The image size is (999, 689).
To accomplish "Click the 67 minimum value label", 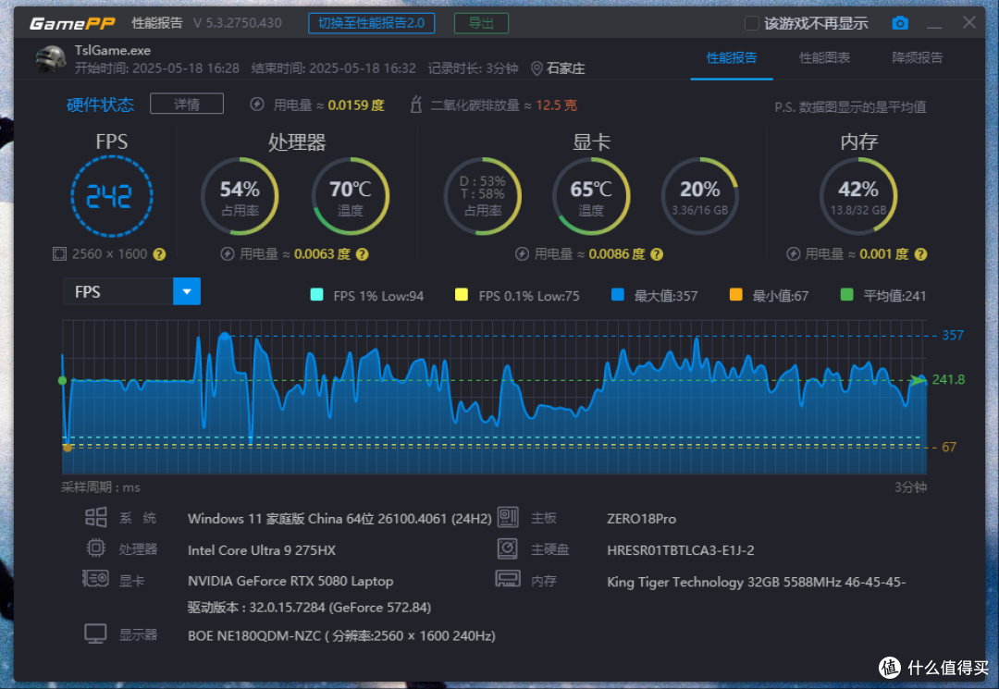I will click(949, 447).
